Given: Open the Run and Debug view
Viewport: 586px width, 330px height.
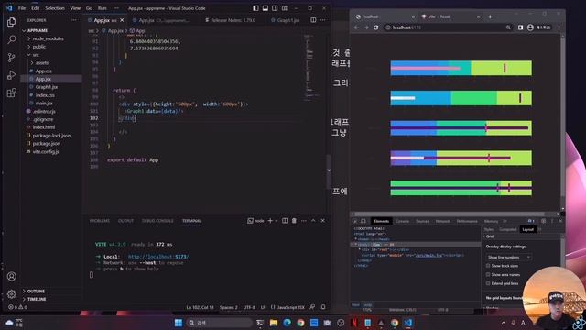Looking at the screenshot, I should 11,75.
